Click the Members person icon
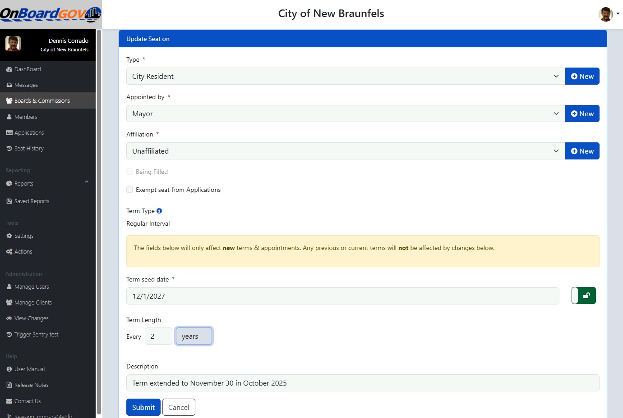This screenshot has height=418, width=623. tap(9, 117)
